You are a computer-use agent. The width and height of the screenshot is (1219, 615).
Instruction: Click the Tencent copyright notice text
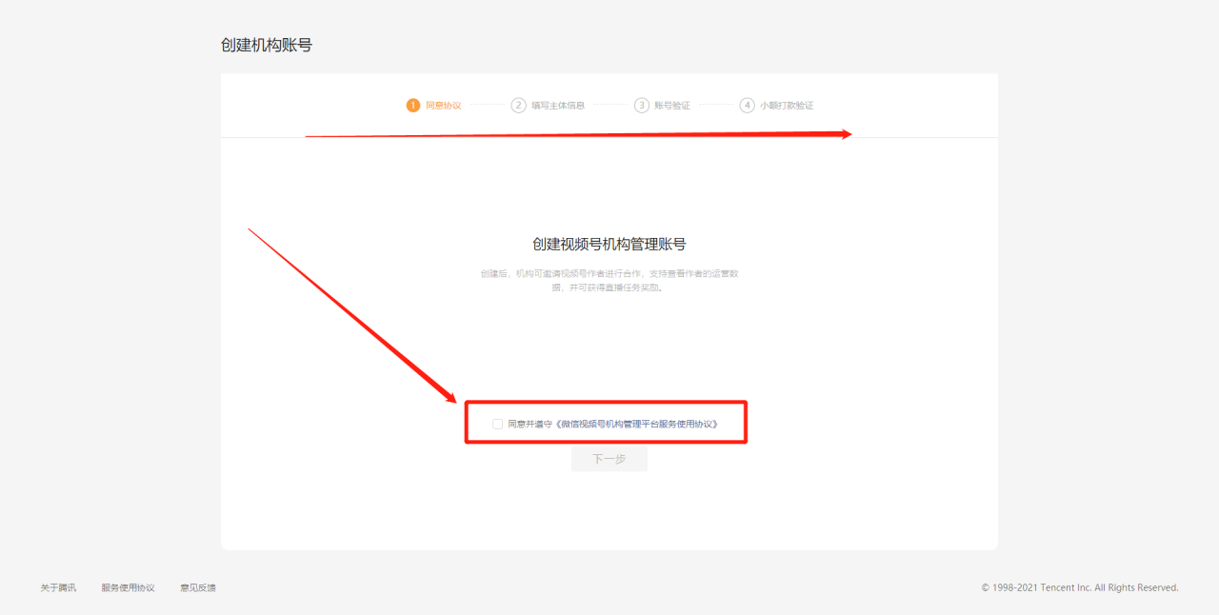pyautogui.click(x=1080, y=587)
